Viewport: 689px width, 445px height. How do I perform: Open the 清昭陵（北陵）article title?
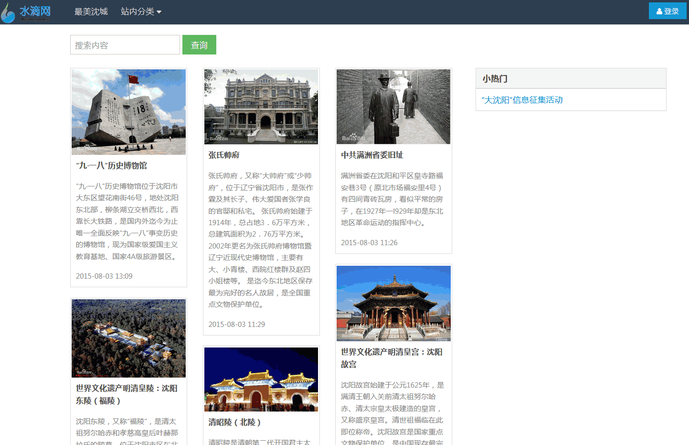click(x=235, y=422)
